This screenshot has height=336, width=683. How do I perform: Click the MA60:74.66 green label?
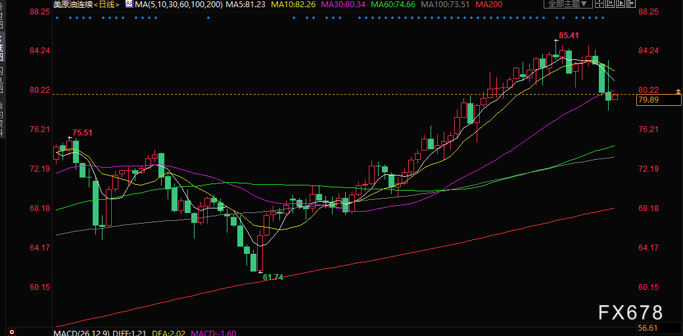[392, 5]
